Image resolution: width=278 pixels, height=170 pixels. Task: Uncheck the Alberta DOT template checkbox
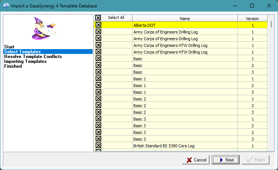[98, 25]
